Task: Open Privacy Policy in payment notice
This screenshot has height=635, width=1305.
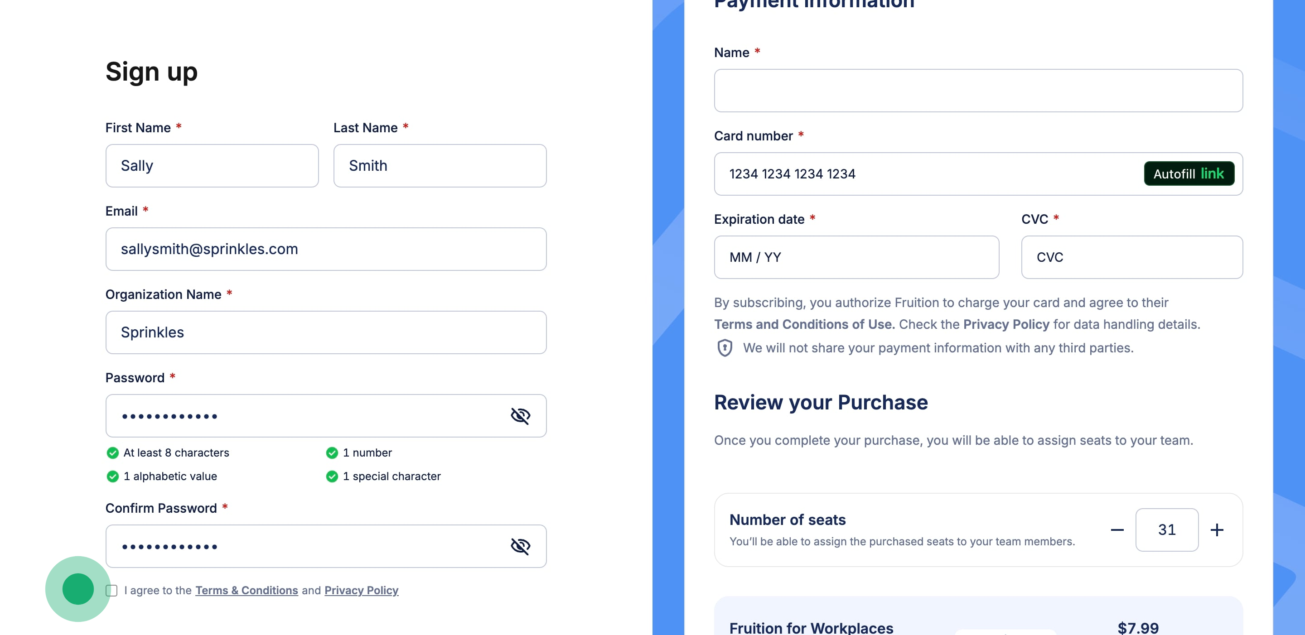Action: (1005, 324)
